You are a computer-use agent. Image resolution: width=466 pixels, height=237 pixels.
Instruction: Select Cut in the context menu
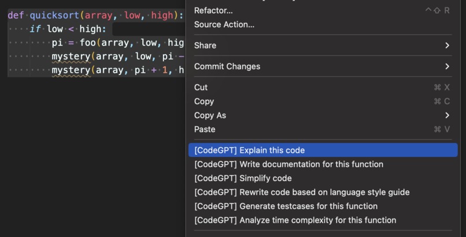[323, 88]
